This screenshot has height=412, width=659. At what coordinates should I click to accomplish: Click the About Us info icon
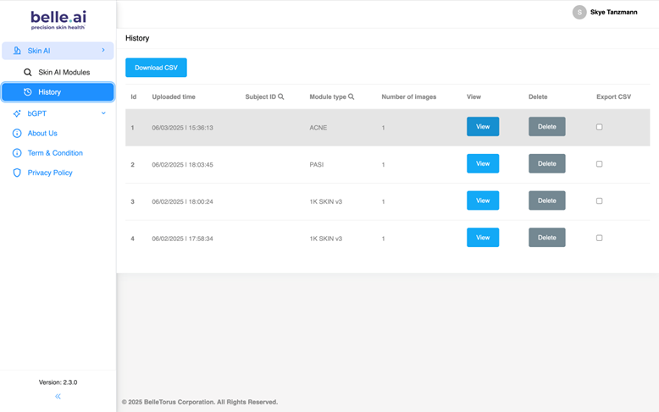pyautogui.click(x=17, y=134)
